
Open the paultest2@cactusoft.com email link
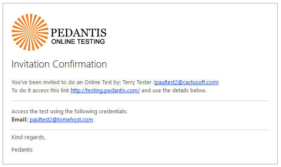(186, 82)
